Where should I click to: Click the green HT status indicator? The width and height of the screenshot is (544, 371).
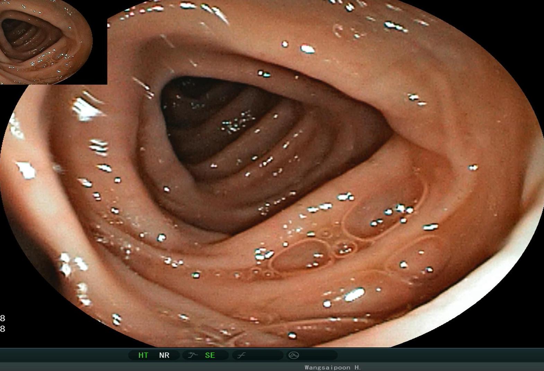point(143,355)
